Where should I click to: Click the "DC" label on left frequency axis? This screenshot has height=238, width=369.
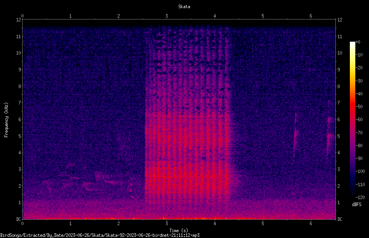coord(18,219)
